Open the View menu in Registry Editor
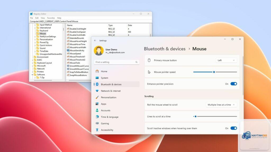 pos(43,18)
